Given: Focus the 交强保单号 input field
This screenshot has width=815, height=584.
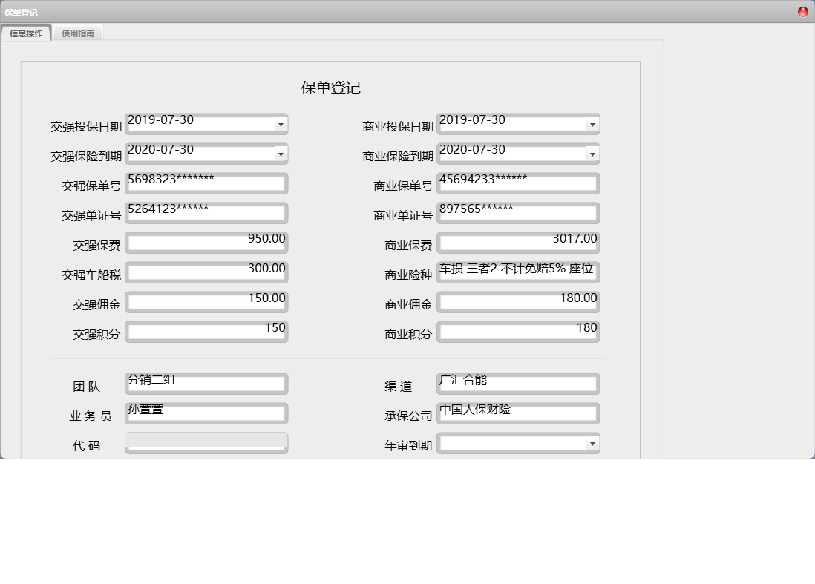Looking at the screenshot, I should point(206,183).
